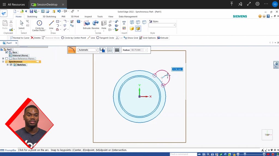Select the shaded yellow cube view style
279x156 pixels.
(x=132, y=28)
